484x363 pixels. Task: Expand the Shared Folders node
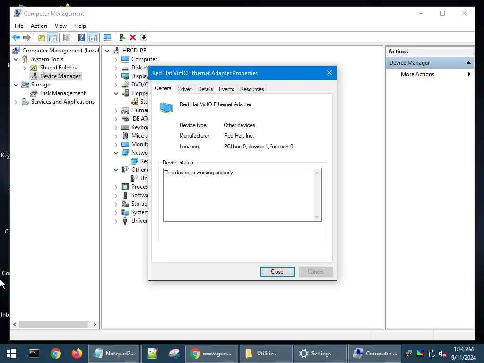pos(25,68)
